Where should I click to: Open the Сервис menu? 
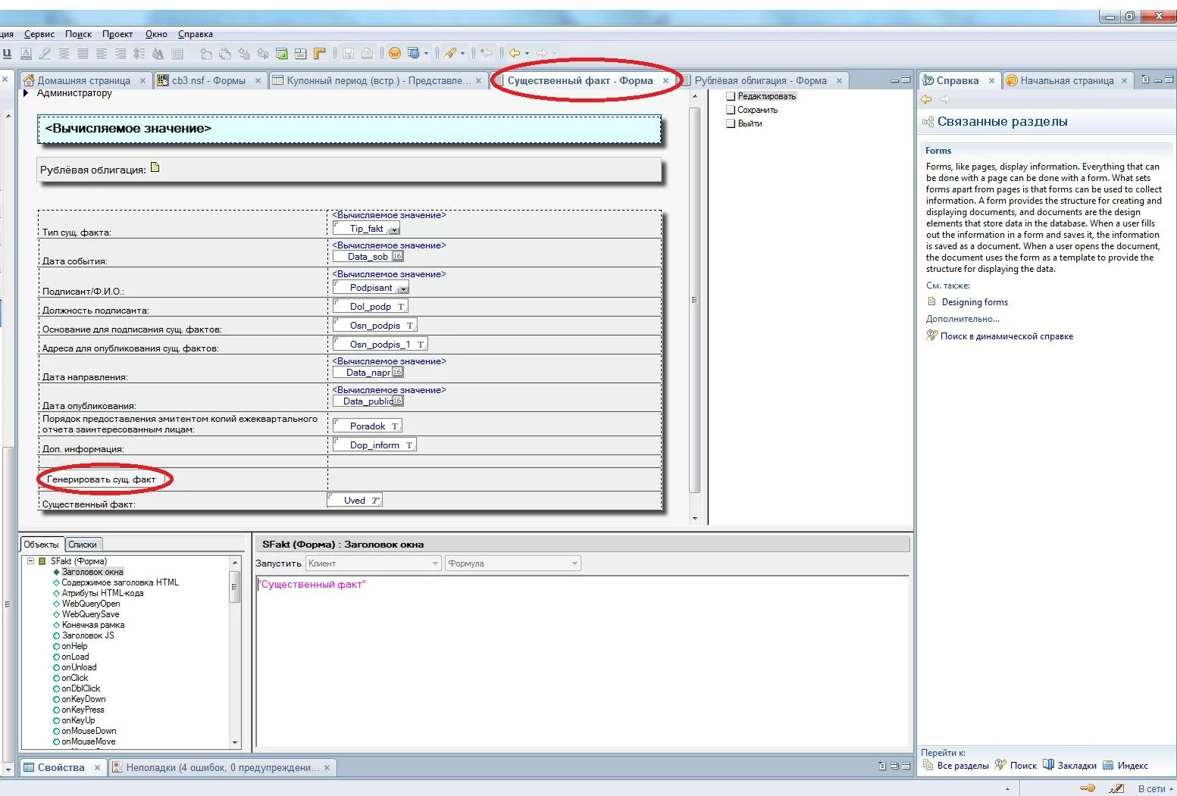click(x=39, y=34)
